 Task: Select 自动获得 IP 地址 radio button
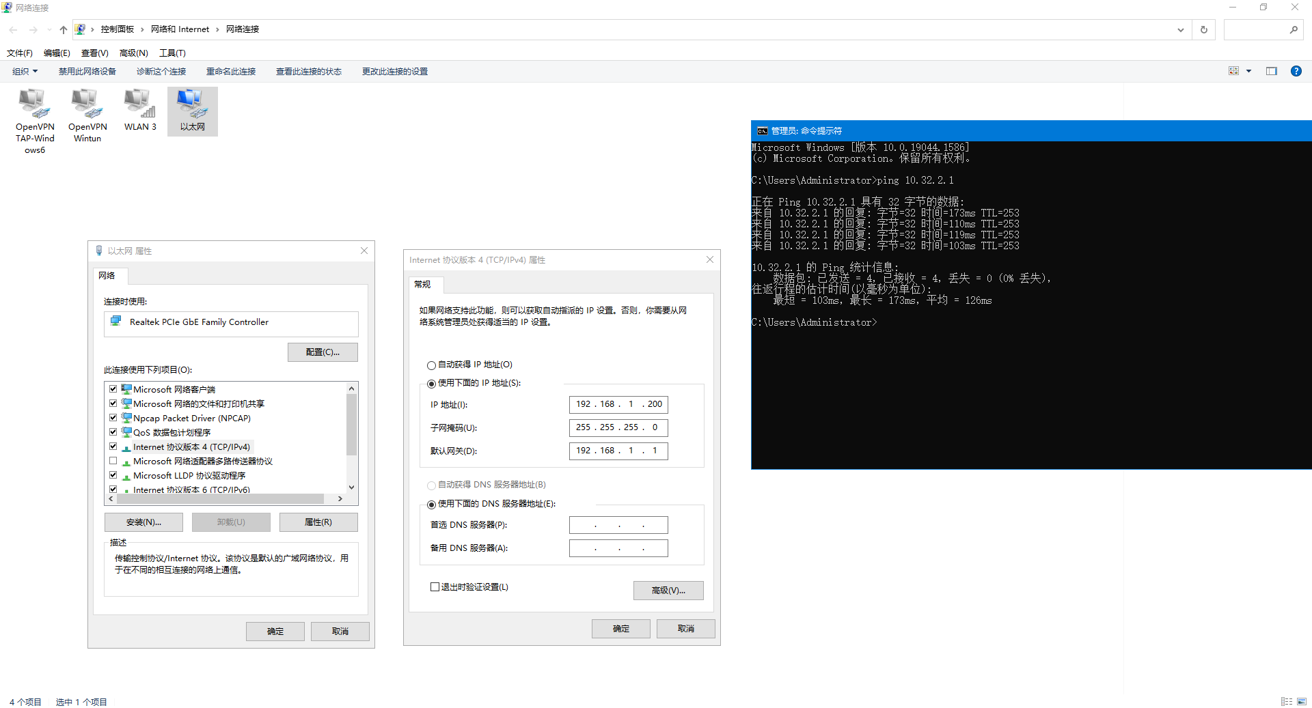pos(431,365)
